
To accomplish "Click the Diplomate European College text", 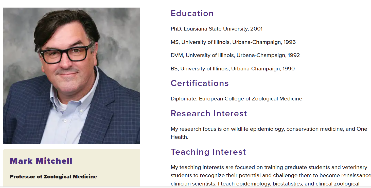I will (x=236, y=99).
